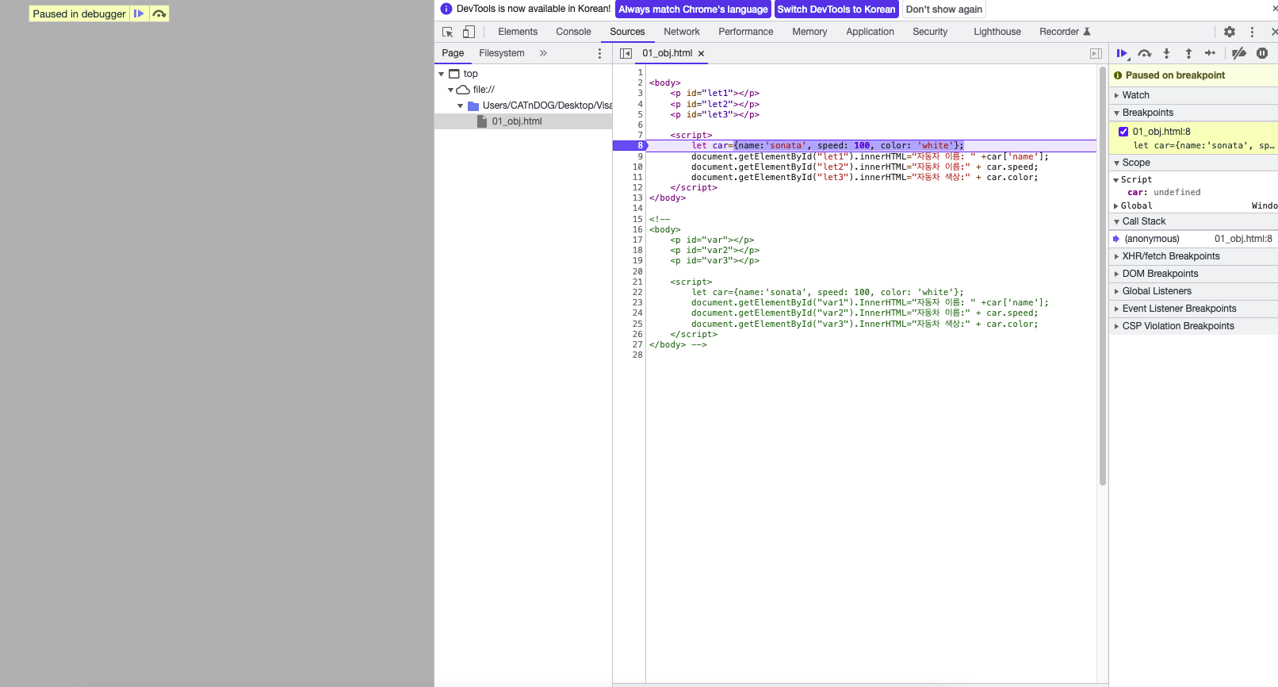Click Don't show again button
1278x687 pixels.
click(x=943, y=10)
